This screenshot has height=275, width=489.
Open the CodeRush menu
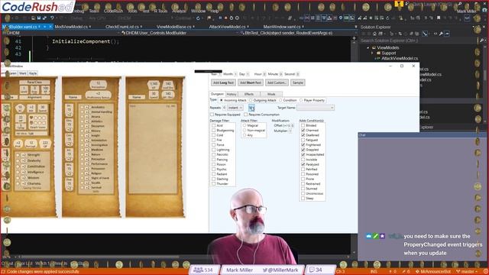tap(113, 11)
